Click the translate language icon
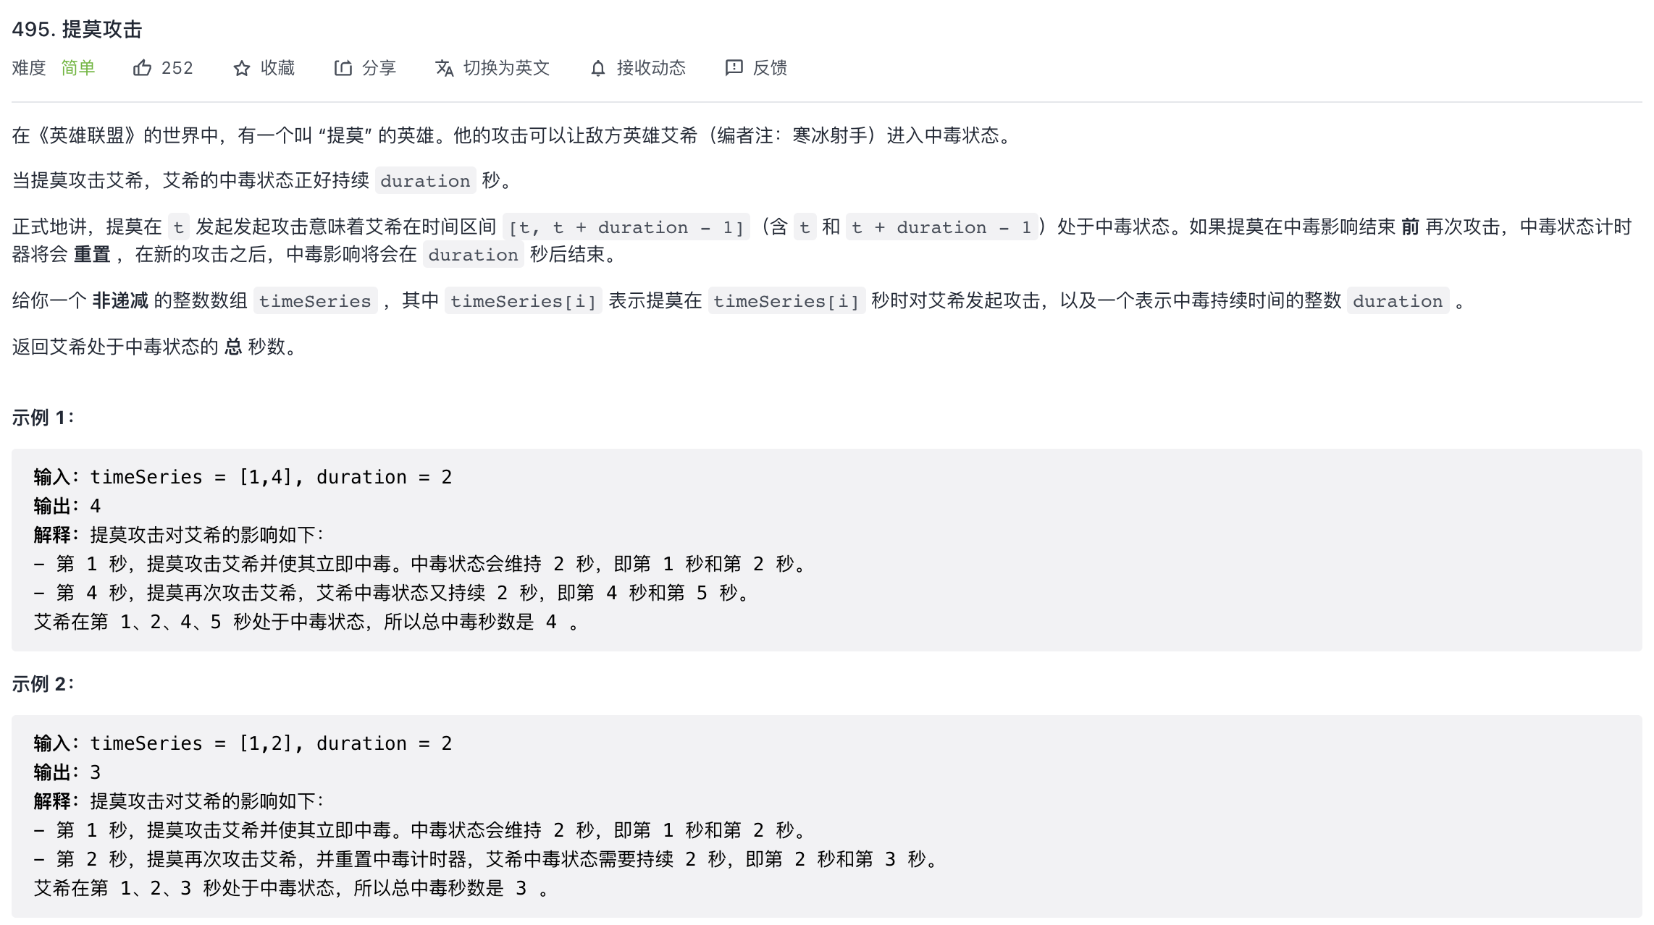Screen dimensions: 1654x925 tap(444, 68)
